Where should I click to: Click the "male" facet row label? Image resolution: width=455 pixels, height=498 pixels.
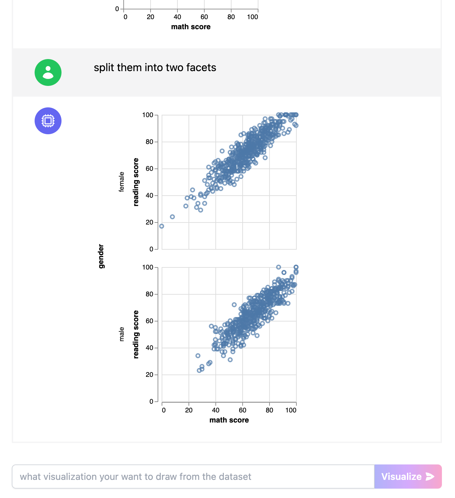point(122,334)
